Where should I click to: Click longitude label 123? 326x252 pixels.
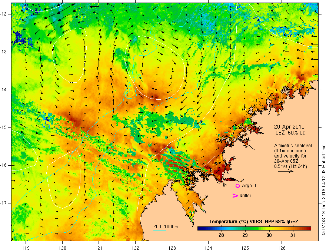(x=172, y=248)
